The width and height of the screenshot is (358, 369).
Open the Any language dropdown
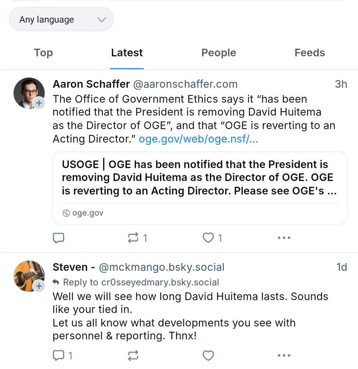[61, 19]
